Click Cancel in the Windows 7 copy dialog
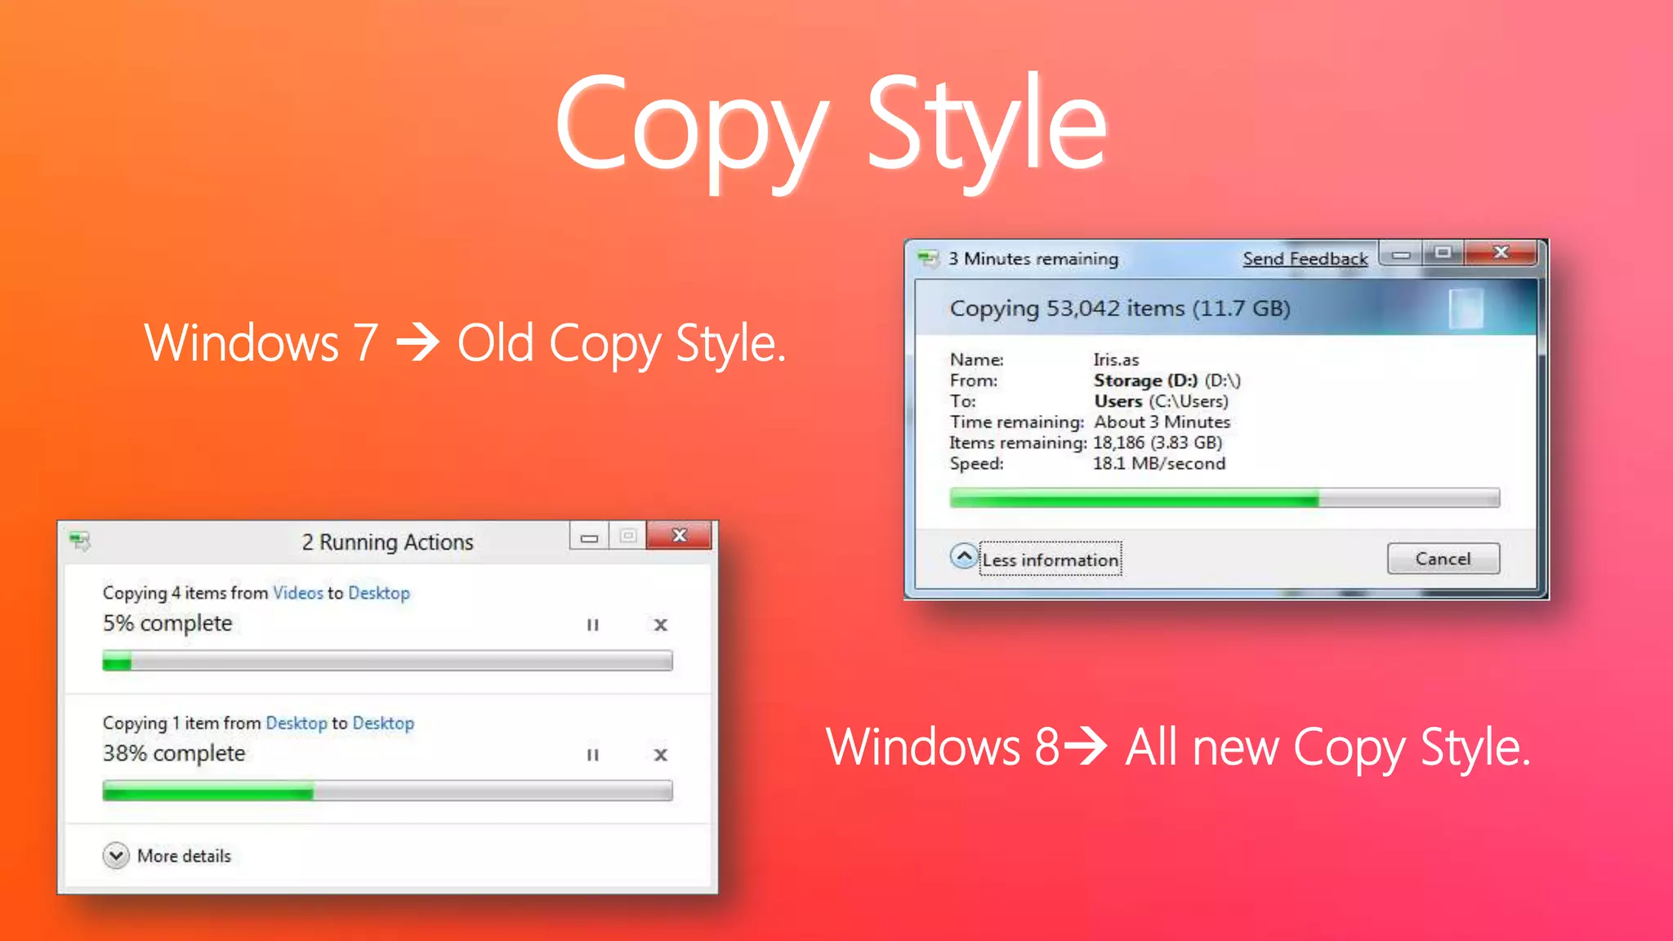 (x=1443, y=559)
